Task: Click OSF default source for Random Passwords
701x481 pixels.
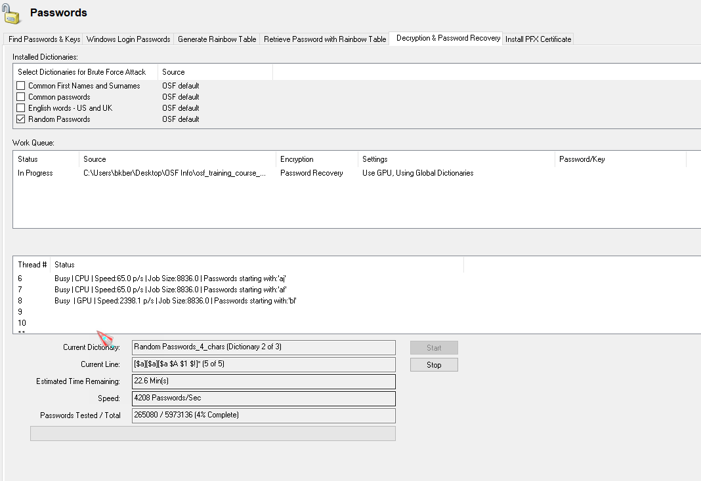Action: click(181, 119)
